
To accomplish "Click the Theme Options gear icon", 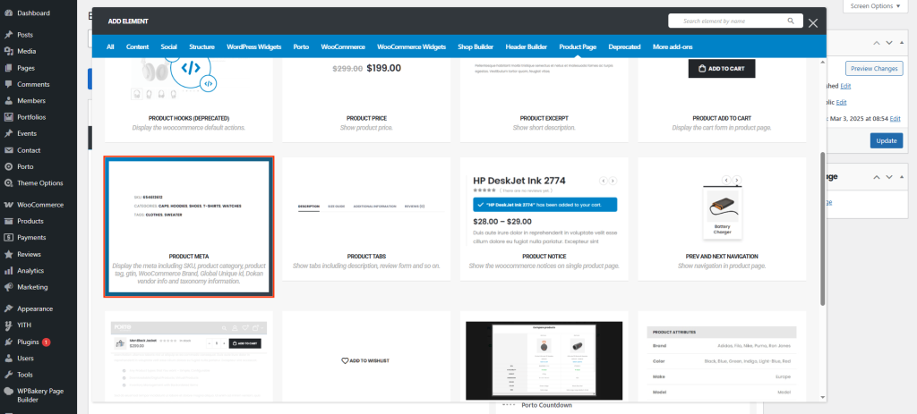I will (x=8, y=182).
